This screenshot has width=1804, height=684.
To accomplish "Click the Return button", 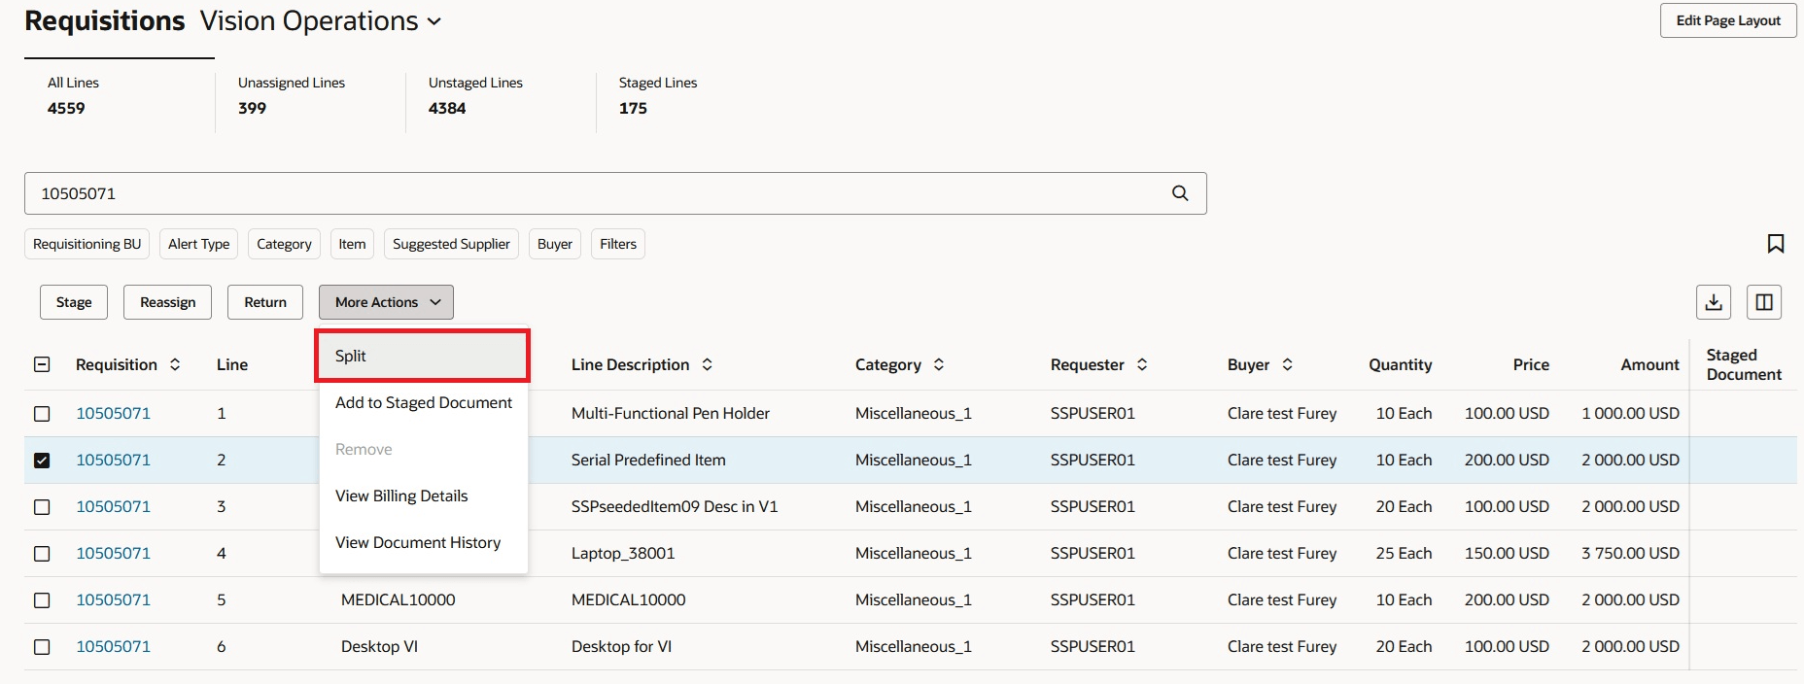I will pos(265,302).
